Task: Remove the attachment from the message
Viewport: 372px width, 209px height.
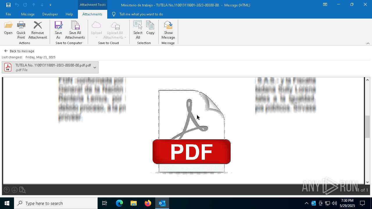Action: point(37,30)
